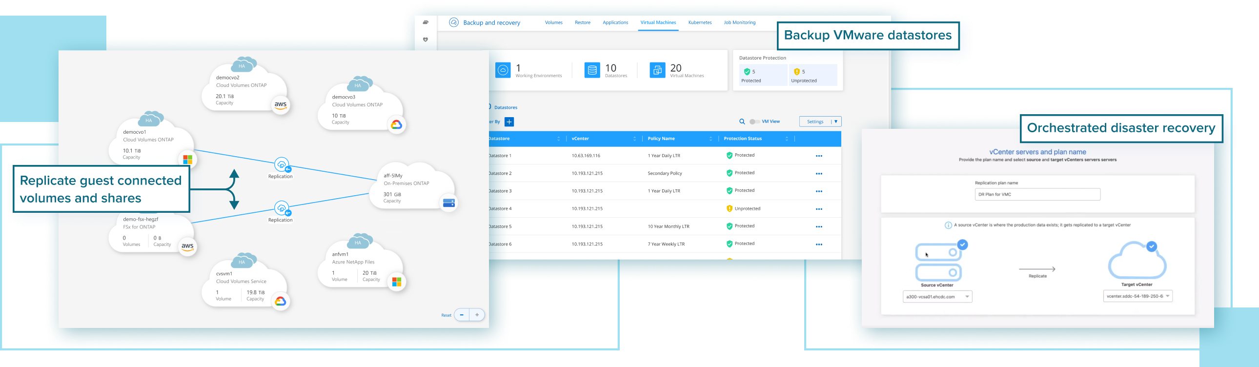Open the Settings dropdown arrow
Screen dimensions: 1259x367
835,122
